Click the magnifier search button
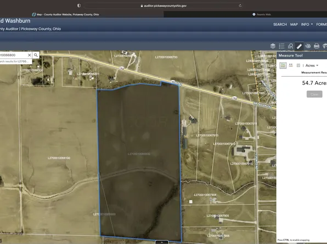The height and width of the screenshot is (244, 327). (x=36, y=55)
